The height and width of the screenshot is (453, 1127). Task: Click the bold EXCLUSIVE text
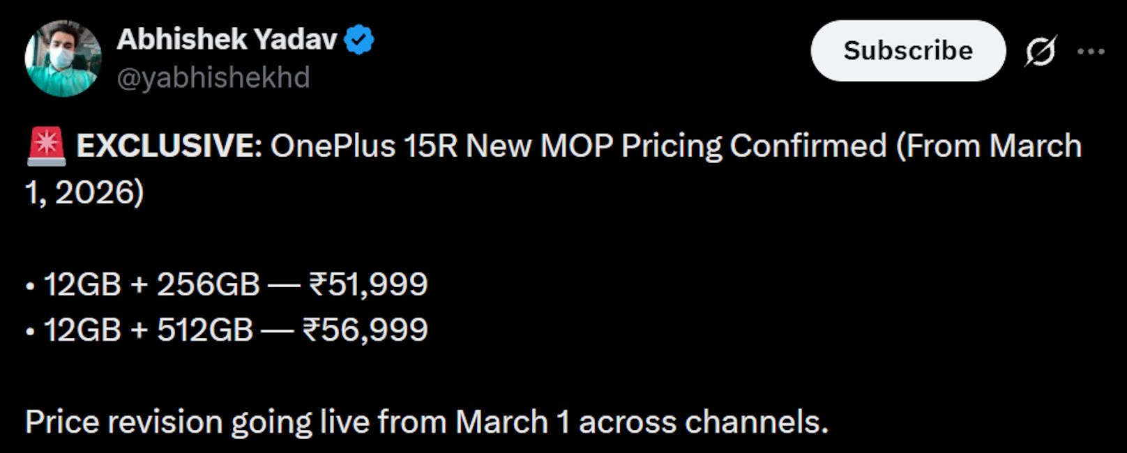pyautogui.click(x=169, y=146)
